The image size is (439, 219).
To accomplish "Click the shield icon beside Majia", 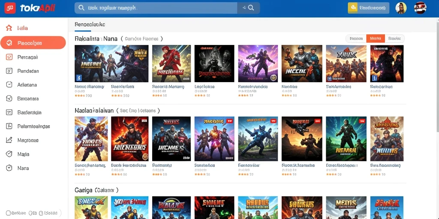I will click(x=9, y=154).
